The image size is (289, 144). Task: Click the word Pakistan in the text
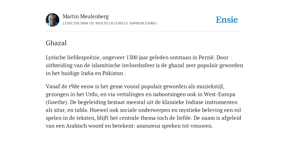tap(113, 73)
